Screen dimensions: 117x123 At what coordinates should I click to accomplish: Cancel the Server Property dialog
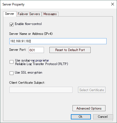click(x=103, y=117)
